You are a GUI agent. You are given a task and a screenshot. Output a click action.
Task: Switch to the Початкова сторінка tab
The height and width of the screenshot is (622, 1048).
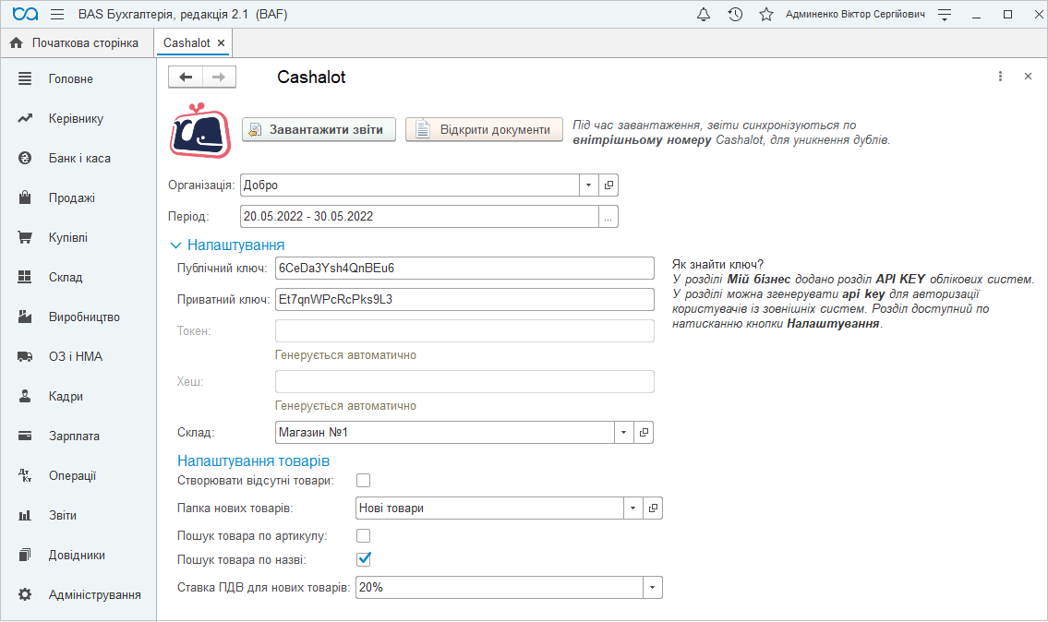coord(75,43)
